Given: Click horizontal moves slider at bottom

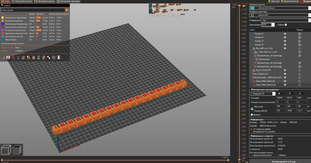Looking at the screenshot, I should click(115, 160).
